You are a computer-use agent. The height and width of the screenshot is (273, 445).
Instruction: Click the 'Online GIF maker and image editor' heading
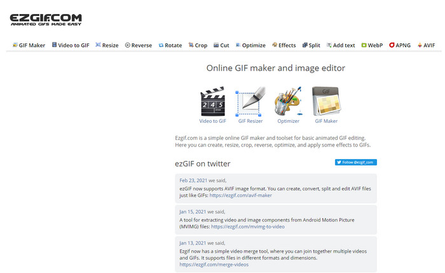(276, 68)
